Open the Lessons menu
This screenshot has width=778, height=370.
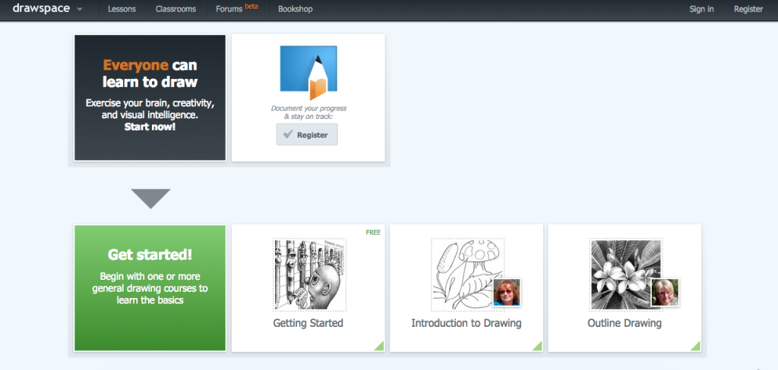[x=122, y=9]
